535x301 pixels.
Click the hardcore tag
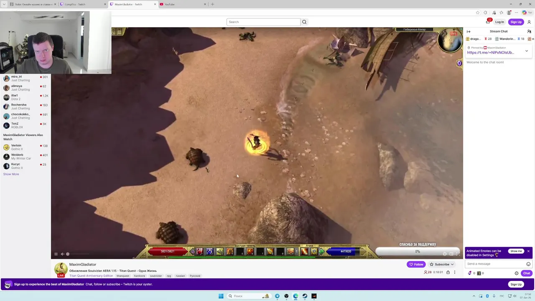[140, 276]
